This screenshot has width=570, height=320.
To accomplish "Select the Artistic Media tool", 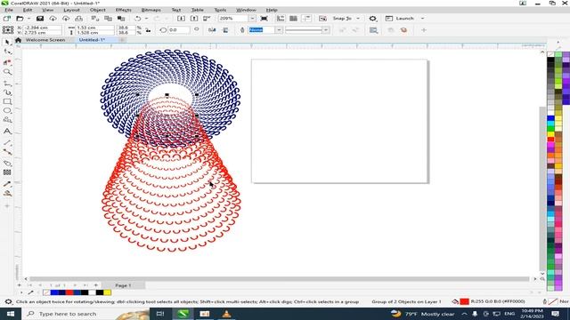I will click(7, 92).
